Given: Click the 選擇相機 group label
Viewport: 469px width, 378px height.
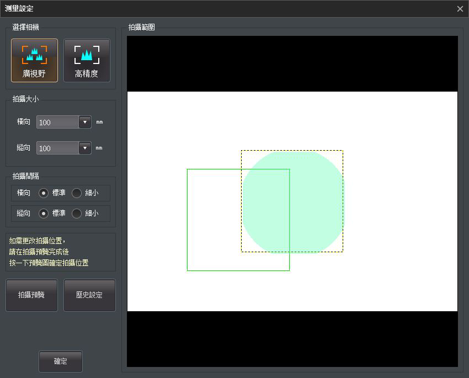Looking at the screenshot, I should 25,27.
